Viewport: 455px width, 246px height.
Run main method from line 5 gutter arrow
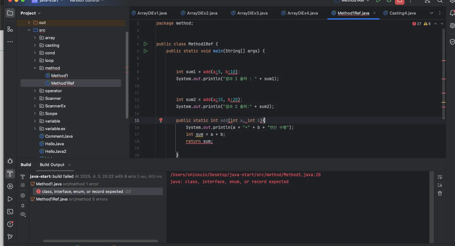point(146,51)
